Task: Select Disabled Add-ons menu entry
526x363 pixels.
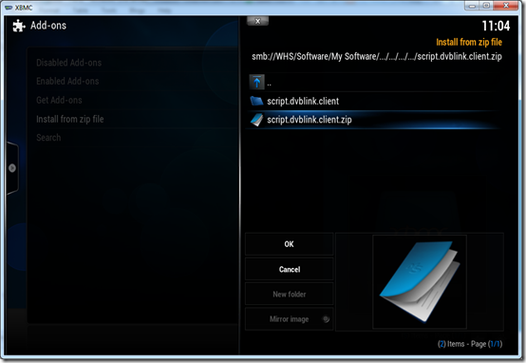Action: [x=68, y=63]
